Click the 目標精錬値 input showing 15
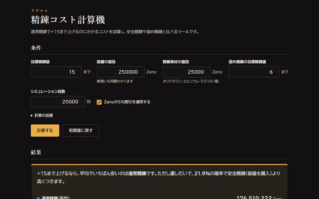This screenshot has height=199, width=319. pos(56,72)
